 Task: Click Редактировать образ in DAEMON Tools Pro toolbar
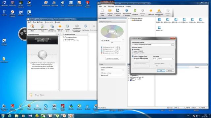coord(32,28)
